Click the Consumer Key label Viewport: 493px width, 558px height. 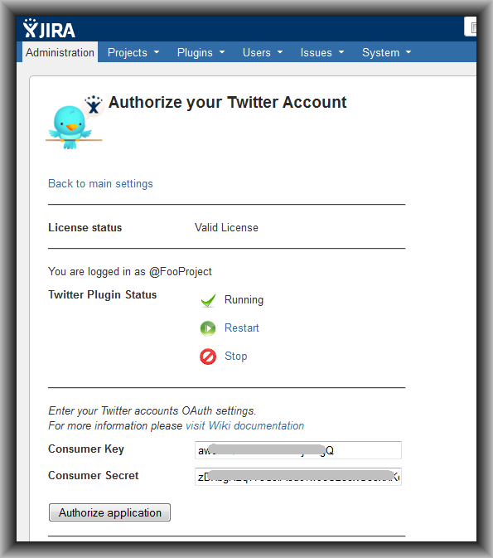[86, 449]
